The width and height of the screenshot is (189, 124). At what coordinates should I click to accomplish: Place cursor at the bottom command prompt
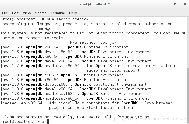point(48,122)
